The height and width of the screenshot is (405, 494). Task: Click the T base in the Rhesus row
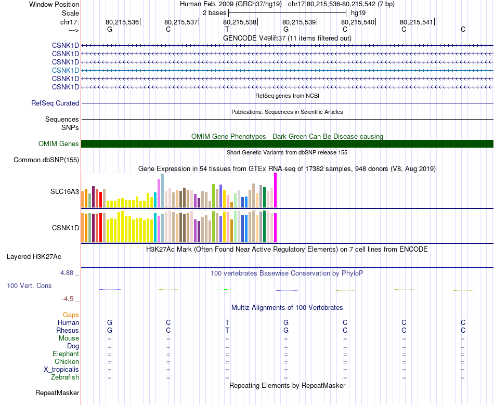point(227,330)
